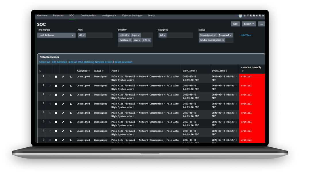Open the Dashboards menu
This screenshot has width=314, height=184.
click(x=88, y=15)
